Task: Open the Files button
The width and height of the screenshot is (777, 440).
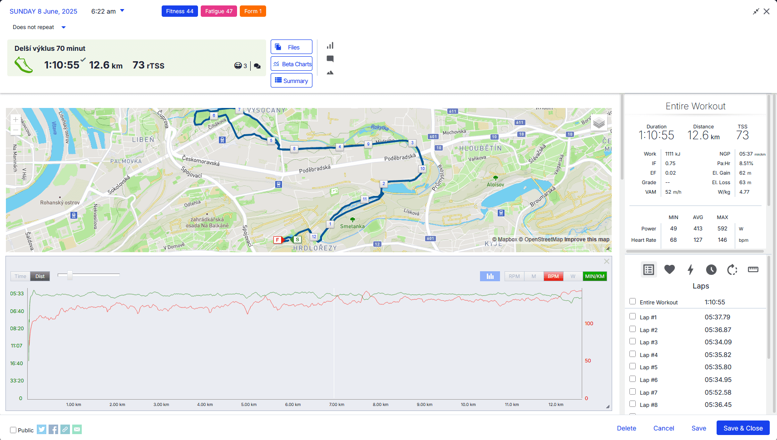Action: pos(292,47)
